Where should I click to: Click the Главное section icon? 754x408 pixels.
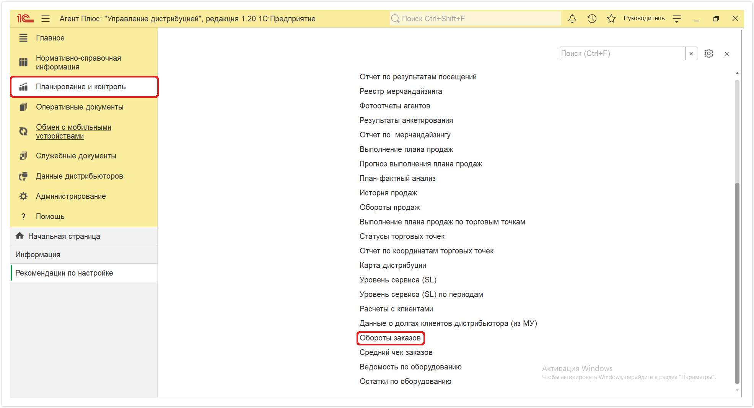(23, 38)
